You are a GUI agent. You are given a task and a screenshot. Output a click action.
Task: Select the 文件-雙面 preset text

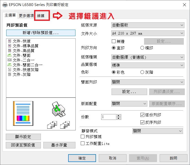pyautogui.click(x=22, y=55)
